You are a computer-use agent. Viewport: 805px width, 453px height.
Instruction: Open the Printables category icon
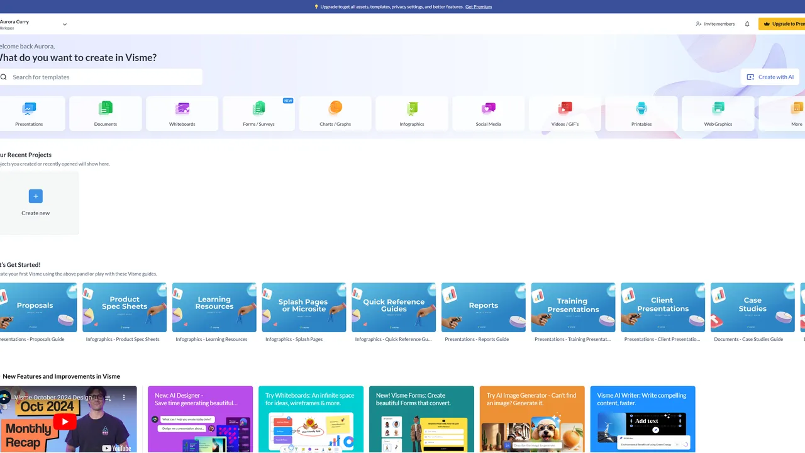click(641, 108)
